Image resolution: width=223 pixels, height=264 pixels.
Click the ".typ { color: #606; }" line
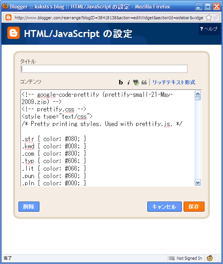(54, 161)
